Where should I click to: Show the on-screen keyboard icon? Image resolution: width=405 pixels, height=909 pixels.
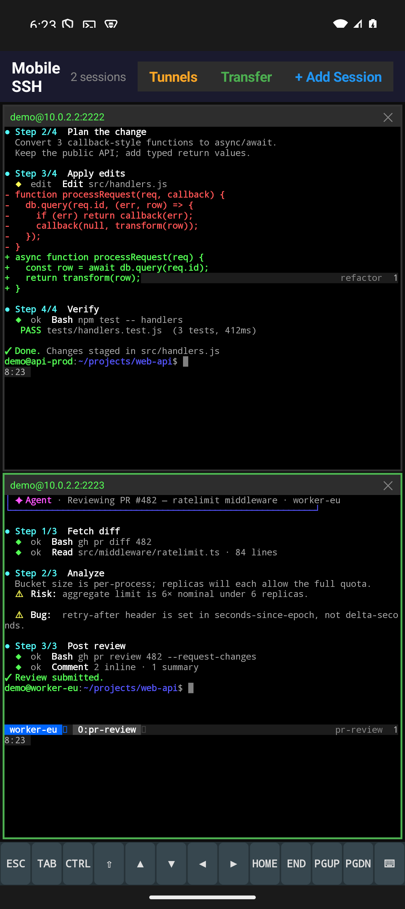coord(389,864)
